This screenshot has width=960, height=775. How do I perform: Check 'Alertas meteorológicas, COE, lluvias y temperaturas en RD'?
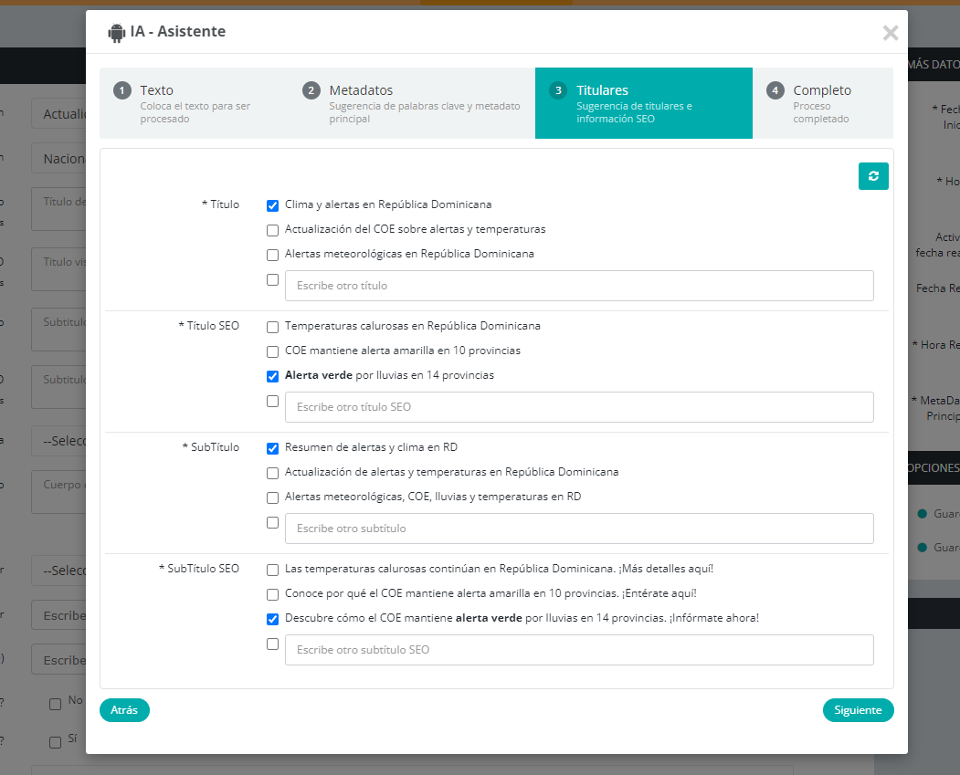click(272, 498)
